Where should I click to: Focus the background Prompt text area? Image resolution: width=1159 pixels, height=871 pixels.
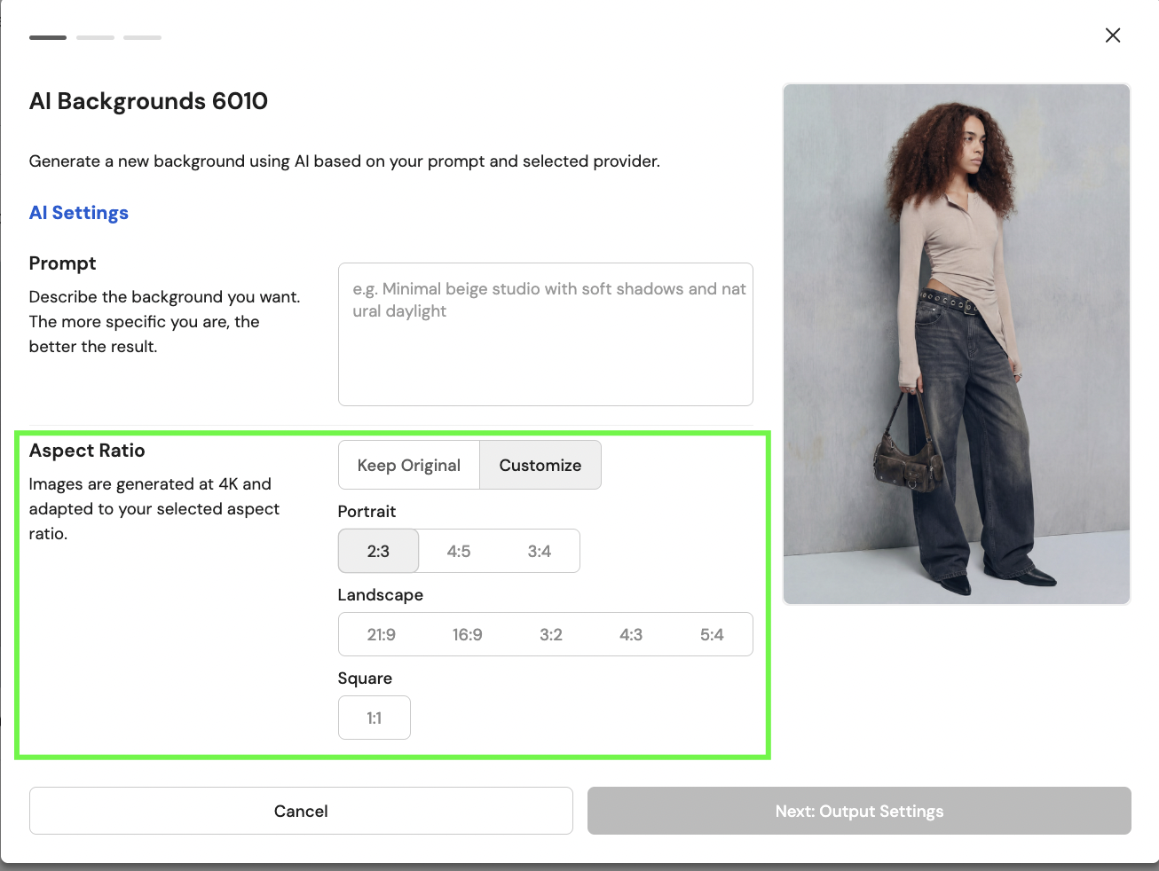tap(546, 334)
